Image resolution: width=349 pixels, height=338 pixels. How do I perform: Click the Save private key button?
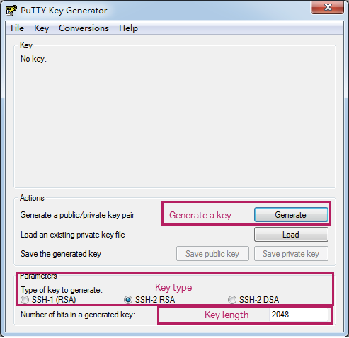click(291, 254)
